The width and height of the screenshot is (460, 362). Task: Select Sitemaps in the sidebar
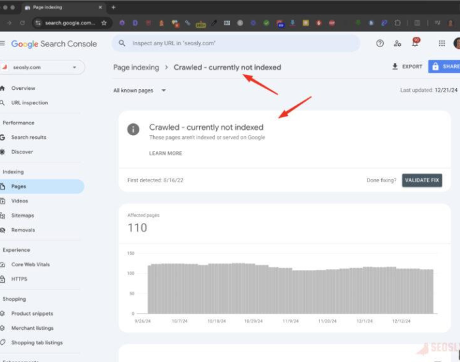(22, 215)
